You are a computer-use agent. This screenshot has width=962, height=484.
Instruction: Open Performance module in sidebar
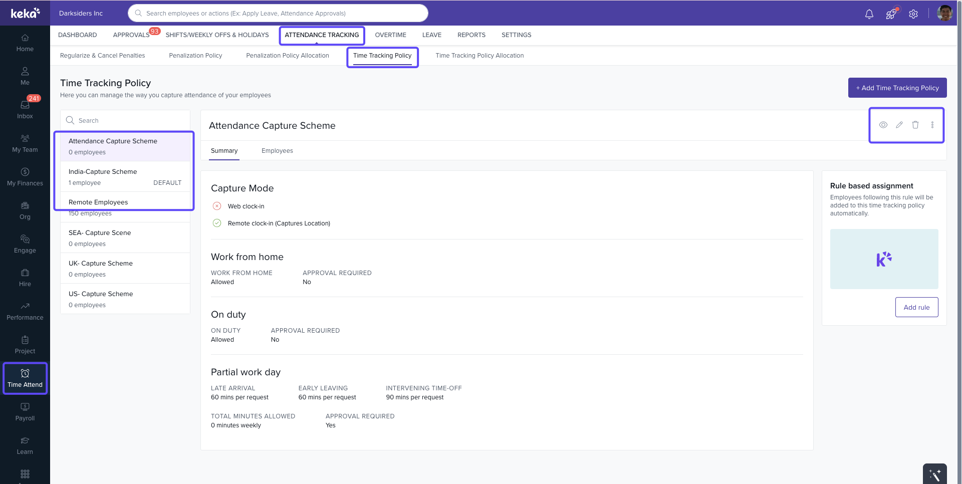pyautogui.click(x=25, y=311)
